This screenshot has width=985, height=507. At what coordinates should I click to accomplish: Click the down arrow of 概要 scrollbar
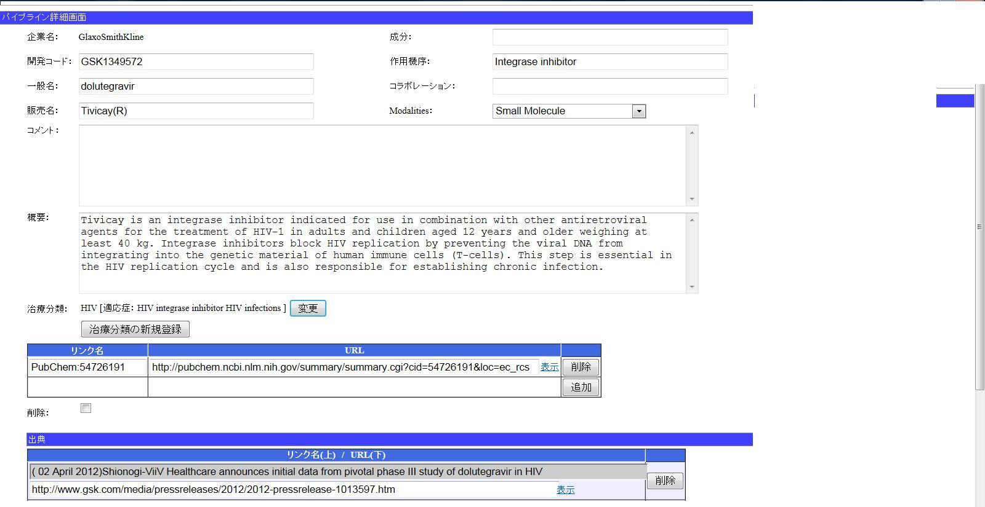692,286
